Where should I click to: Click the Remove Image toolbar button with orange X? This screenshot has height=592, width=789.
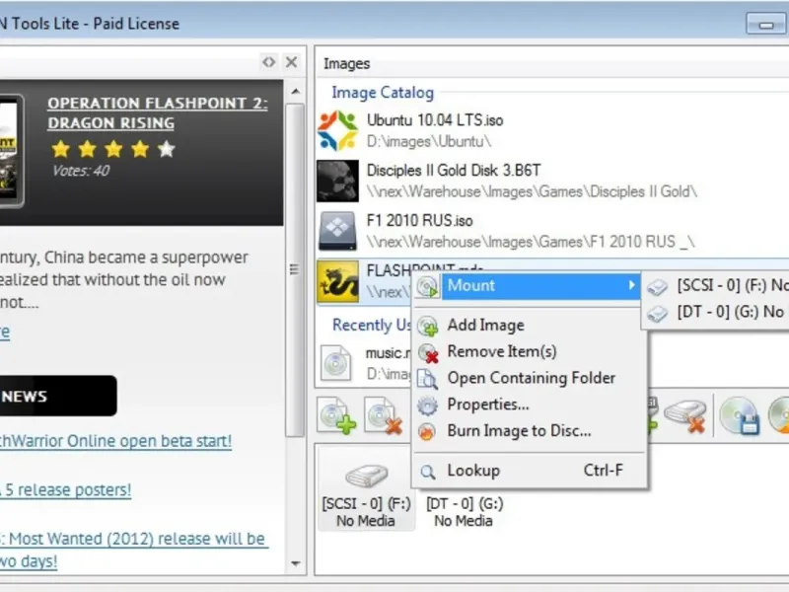(384, 415)
